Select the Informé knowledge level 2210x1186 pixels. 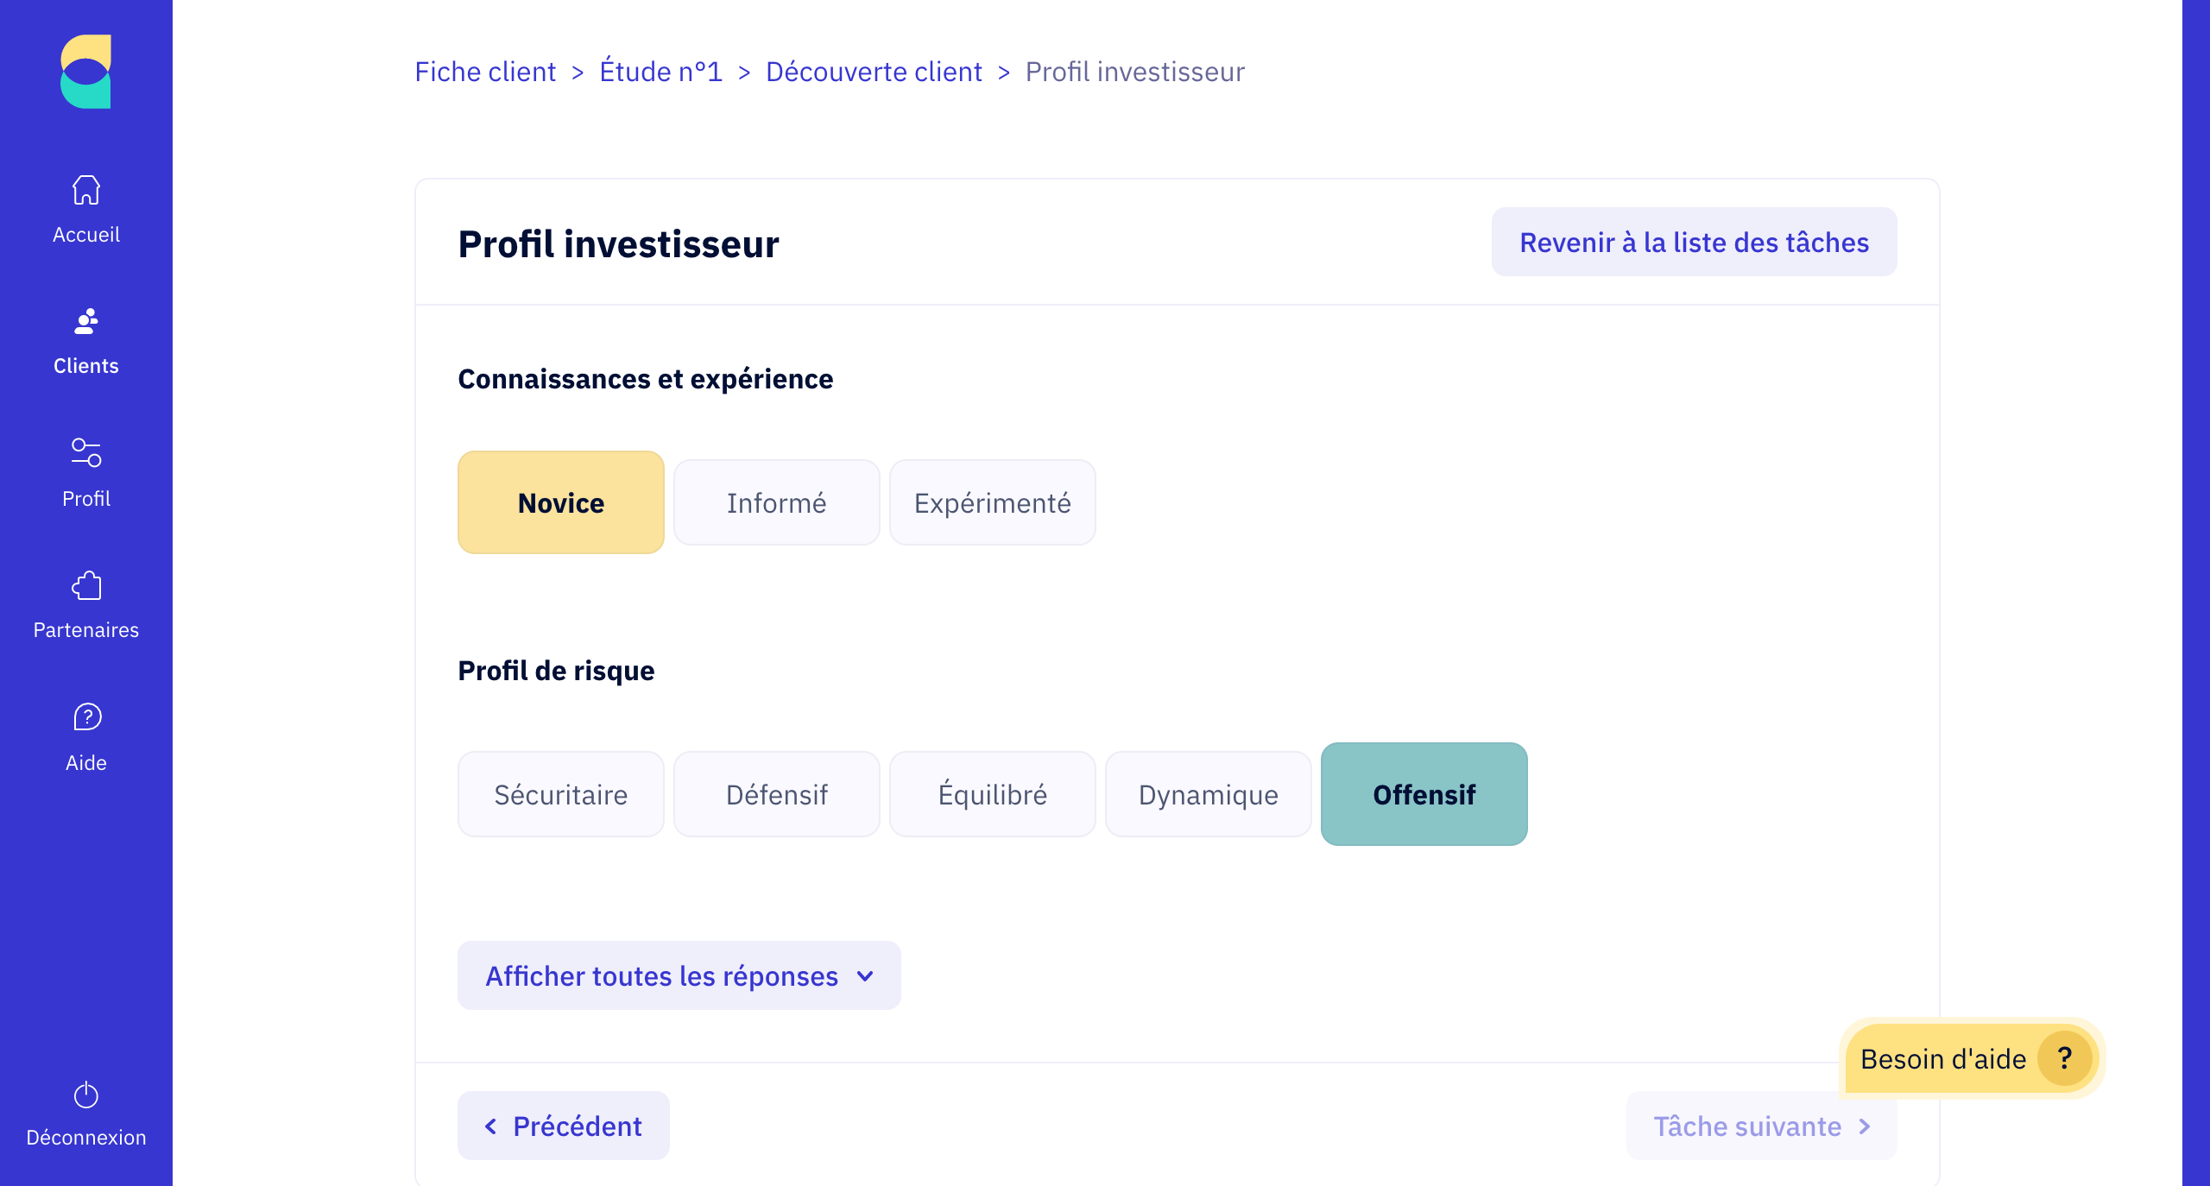pyautogui.click(x=776, y=502)
